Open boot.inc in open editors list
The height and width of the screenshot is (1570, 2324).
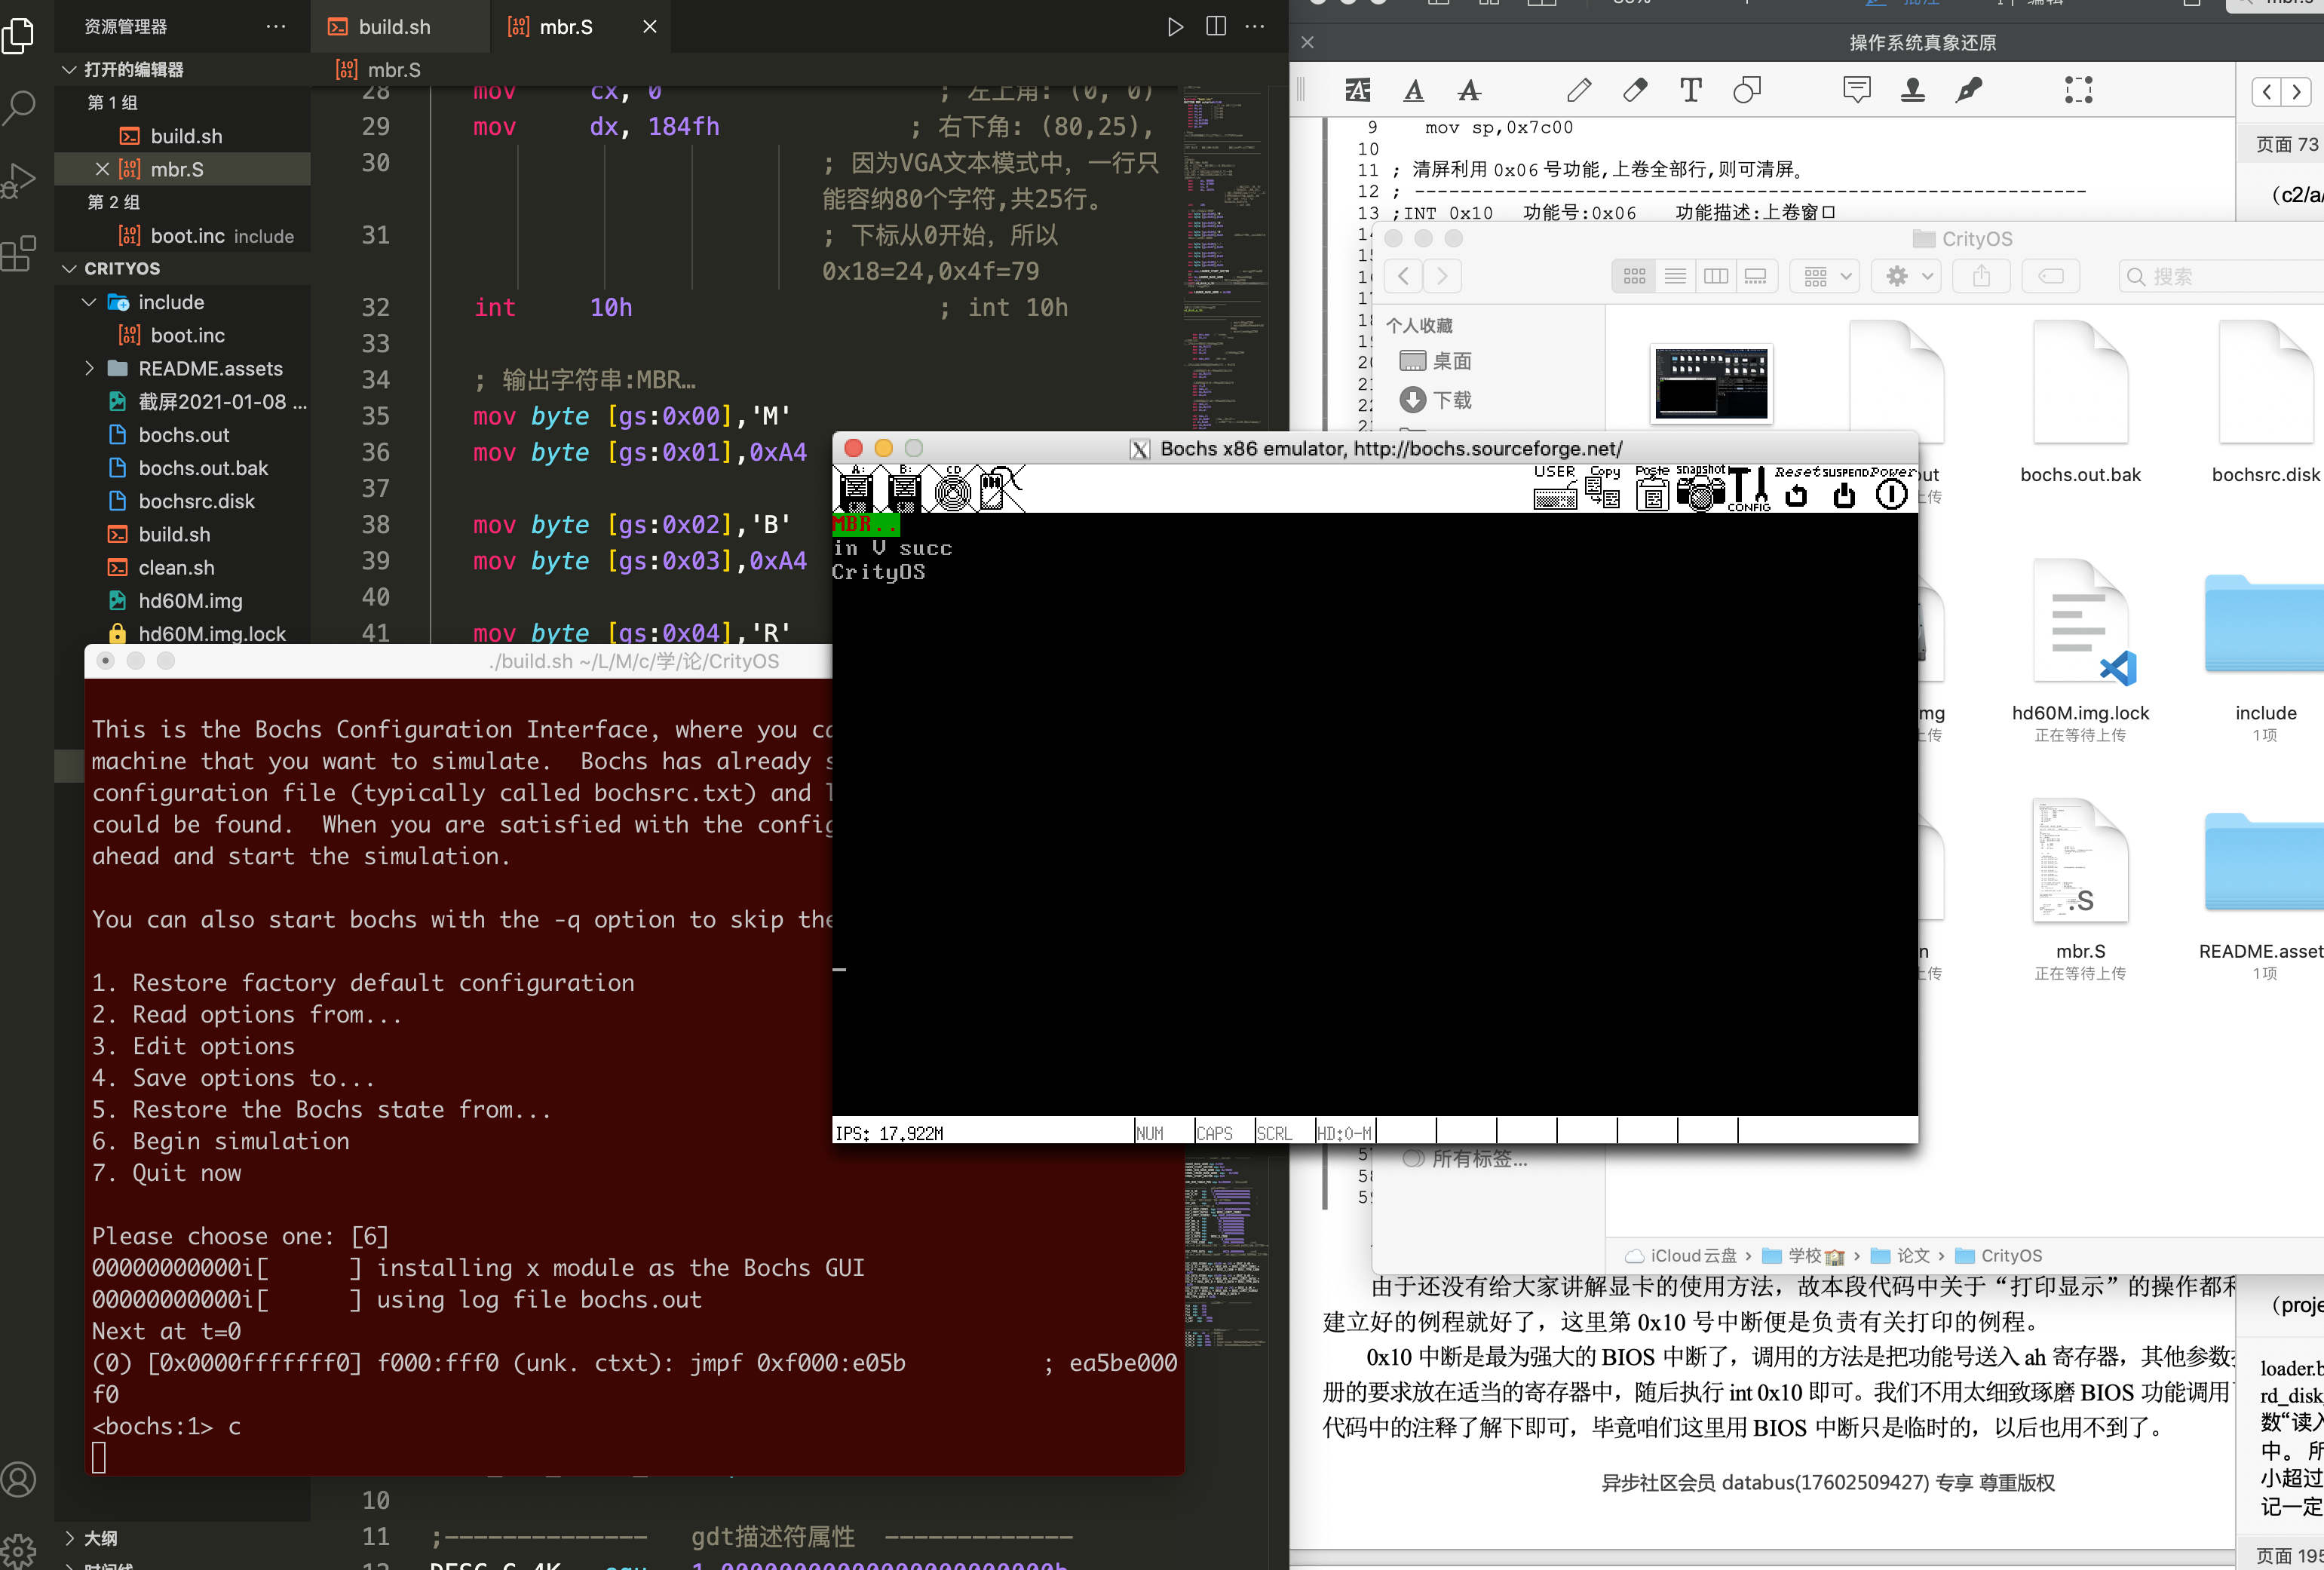182,236
